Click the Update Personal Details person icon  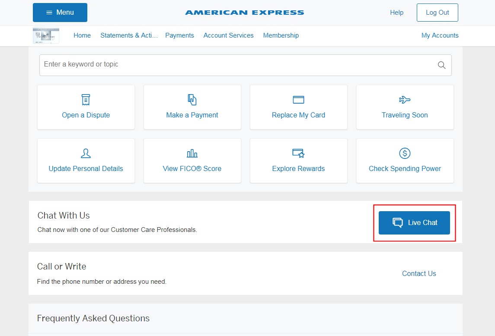click(x=86, y=153)
